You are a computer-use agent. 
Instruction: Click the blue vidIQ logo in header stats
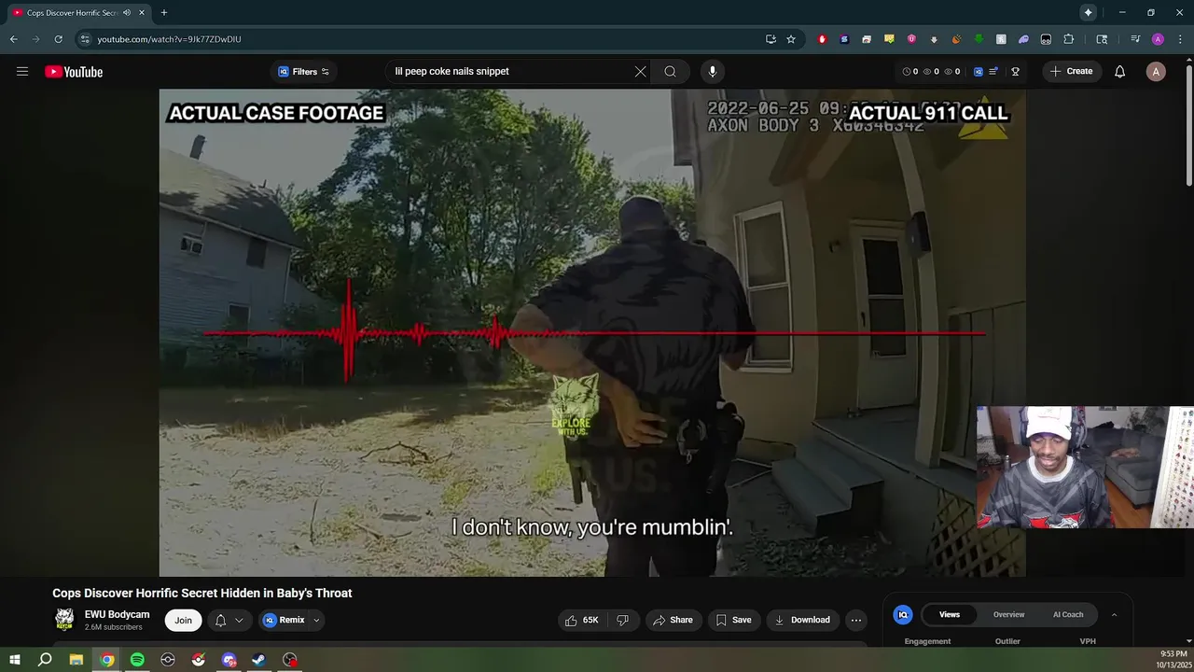coord(978,72)
